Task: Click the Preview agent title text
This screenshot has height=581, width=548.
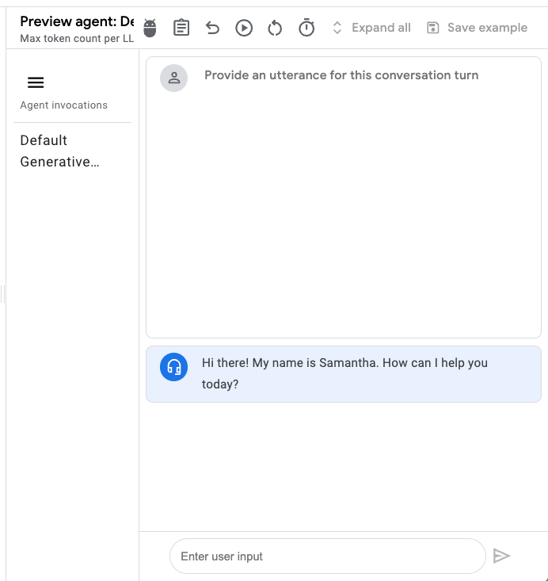Action: pos(77,21)
